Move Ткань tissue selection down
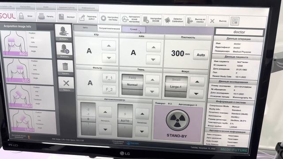283x159 pixels. [152, 91]
